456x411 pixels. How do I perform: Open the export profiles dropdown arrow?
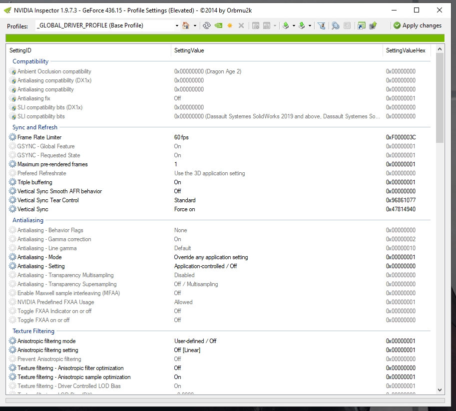294,26
